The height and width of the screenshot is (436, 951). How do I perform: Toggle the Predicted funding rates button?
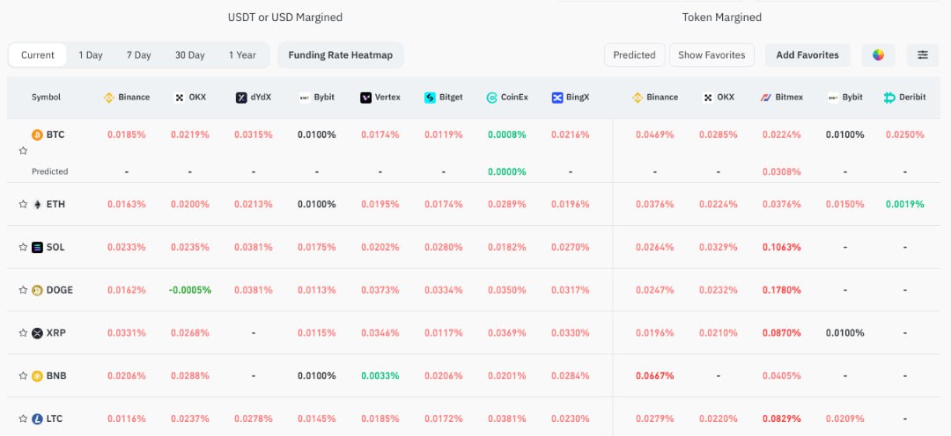pyautogui.click(x=634, y=55)
